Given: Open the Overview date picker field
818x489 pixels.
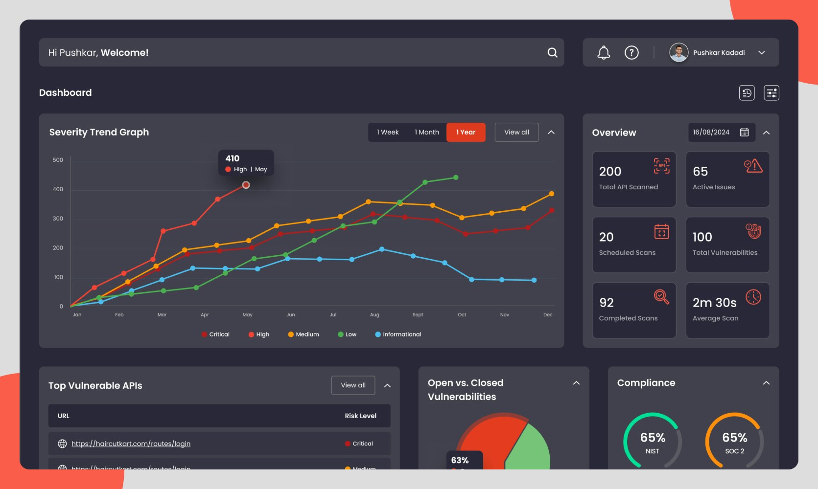Looking at the screenshot, I should (x=722, y=132).
